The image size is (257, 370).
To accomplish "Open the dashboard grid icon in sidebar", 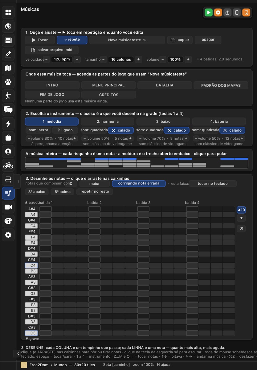I will [x=8, y=12].
